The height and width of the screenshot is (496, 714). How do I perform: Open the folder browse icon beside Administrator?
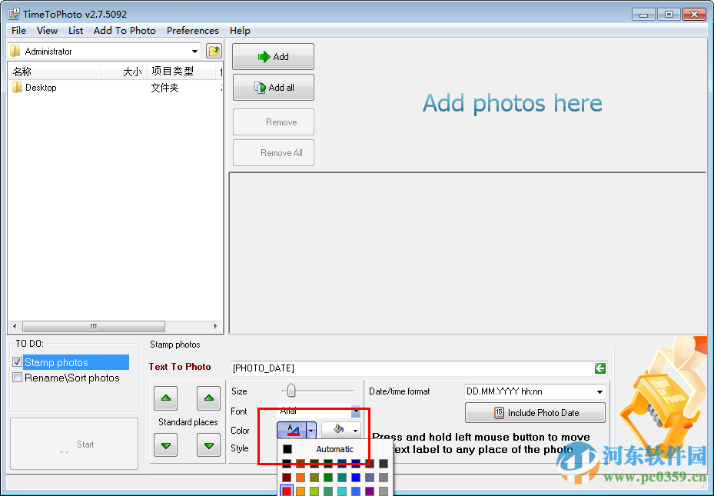click(x=214, y=51)
